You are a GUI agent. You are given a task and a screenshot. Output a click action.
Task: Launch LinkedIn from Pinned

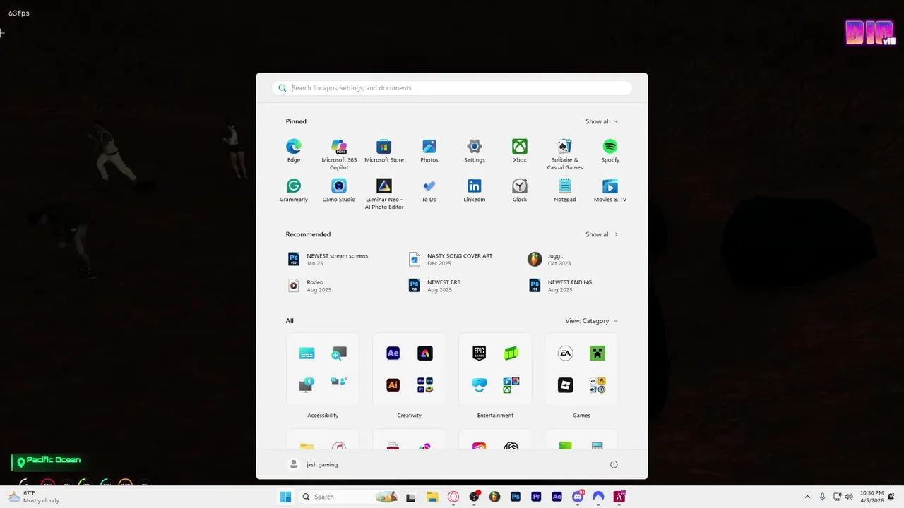coord(475,190)
